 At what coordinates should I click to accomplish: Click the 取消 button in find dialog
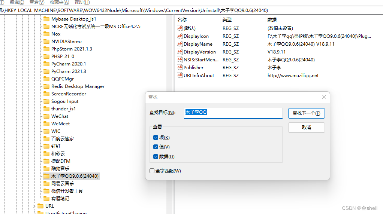[306, 128]
